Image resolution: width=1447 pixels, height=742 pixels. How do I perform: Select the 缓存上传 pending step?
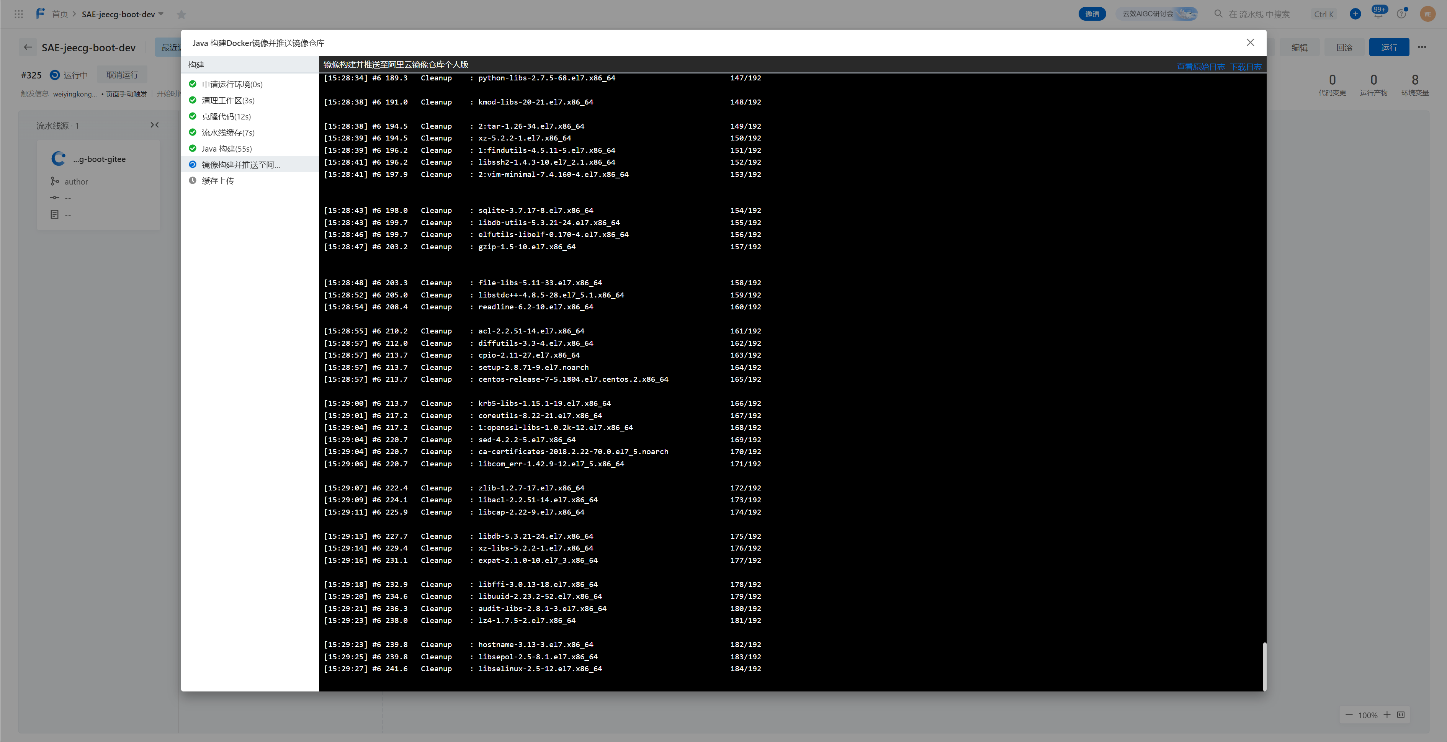pyautogui.click(x=250, y=181)
